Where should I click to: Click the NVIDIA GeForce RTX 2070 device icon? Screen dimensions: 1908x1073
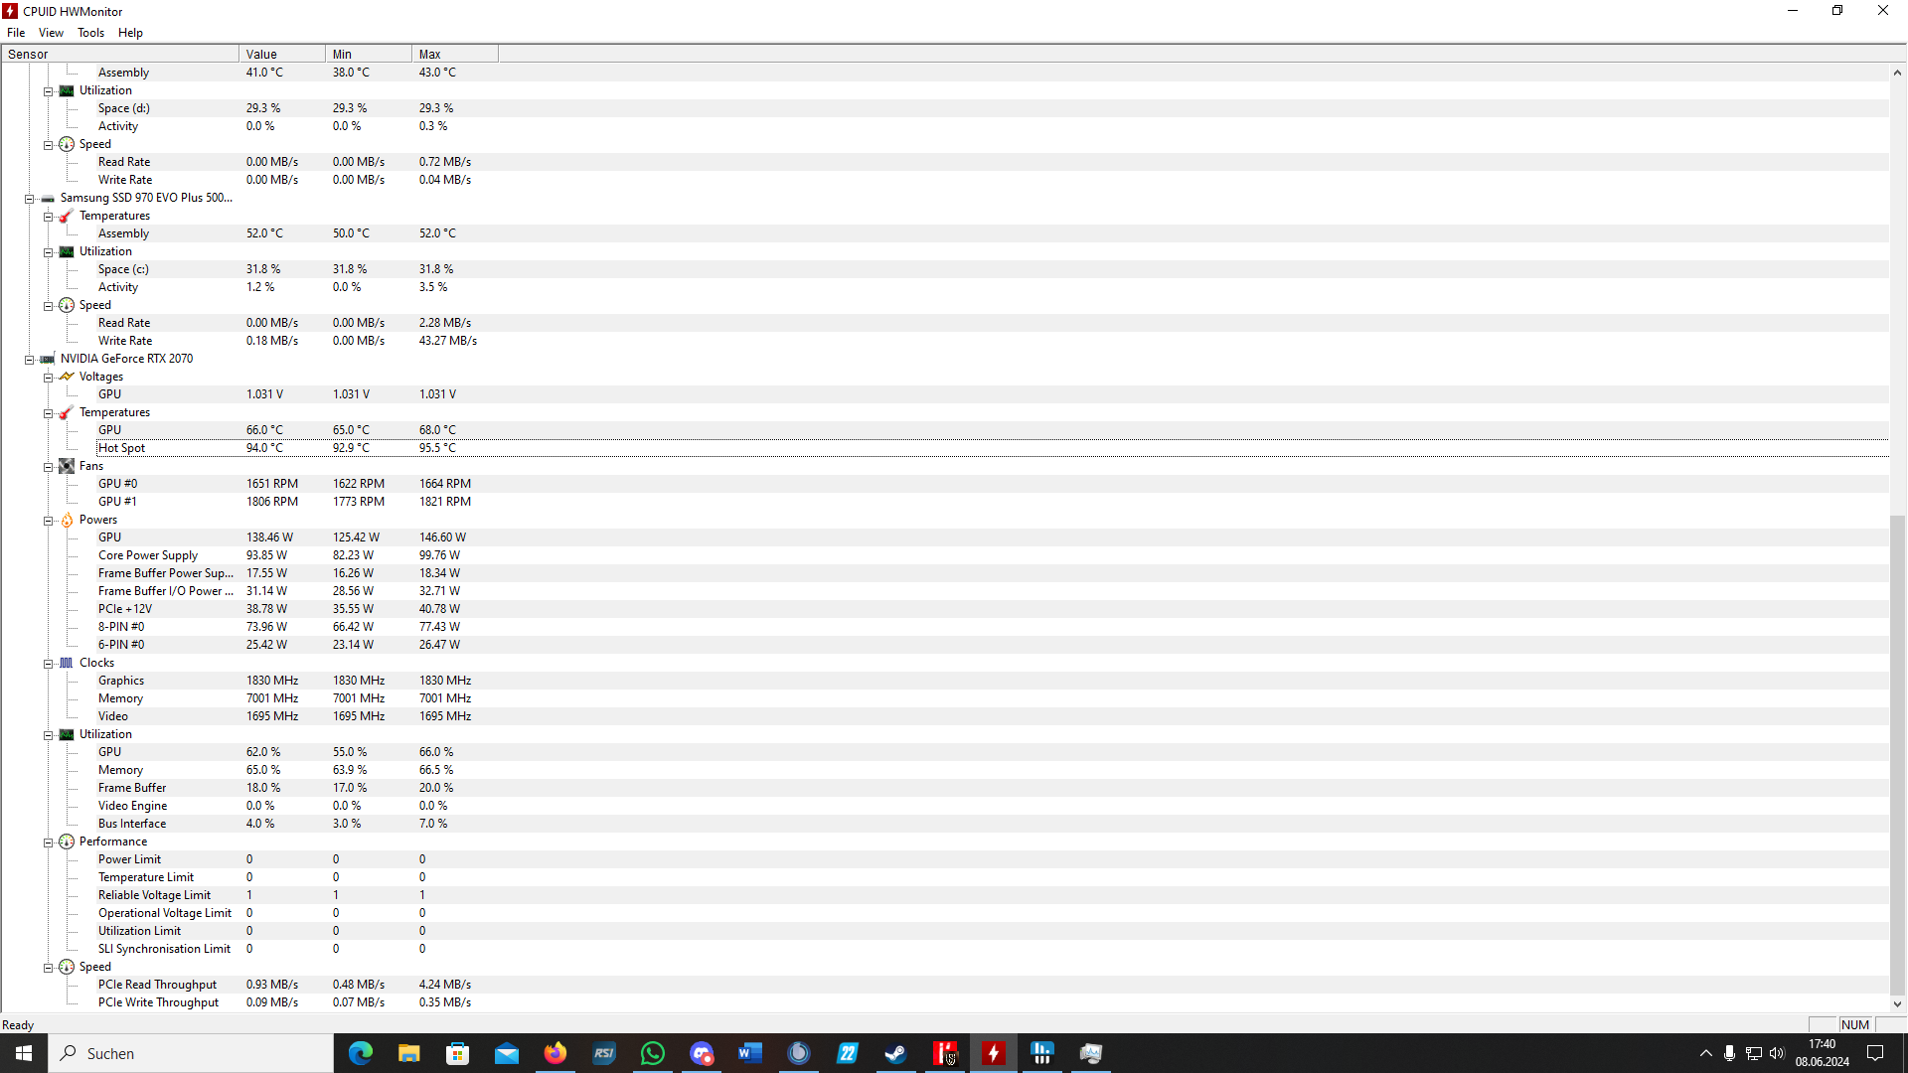48,359
